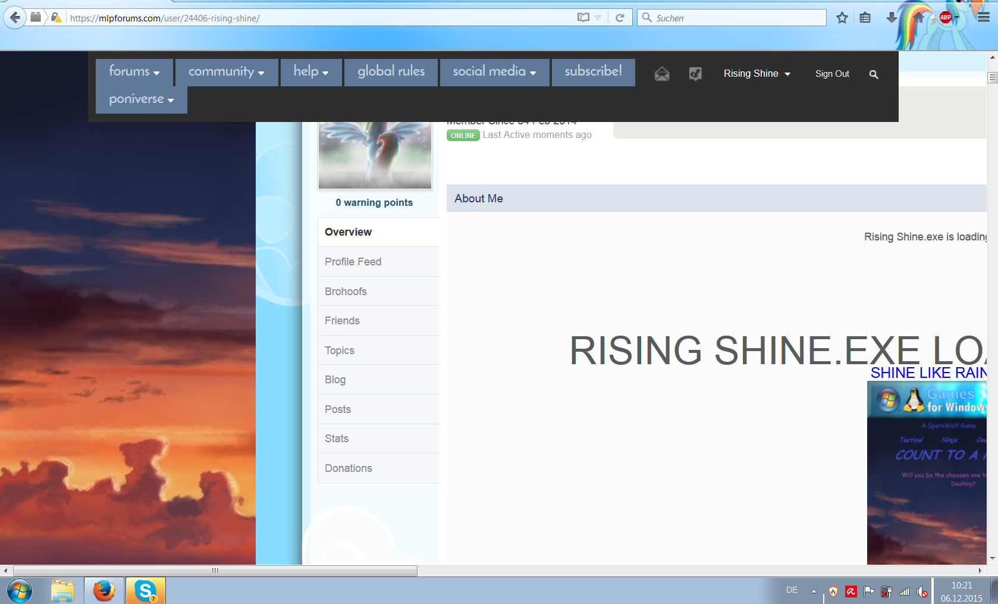Image resolution: width=998 pixels, height=604 pixels.
Task: Open the Friends tab
Action: tap(378, 321)
